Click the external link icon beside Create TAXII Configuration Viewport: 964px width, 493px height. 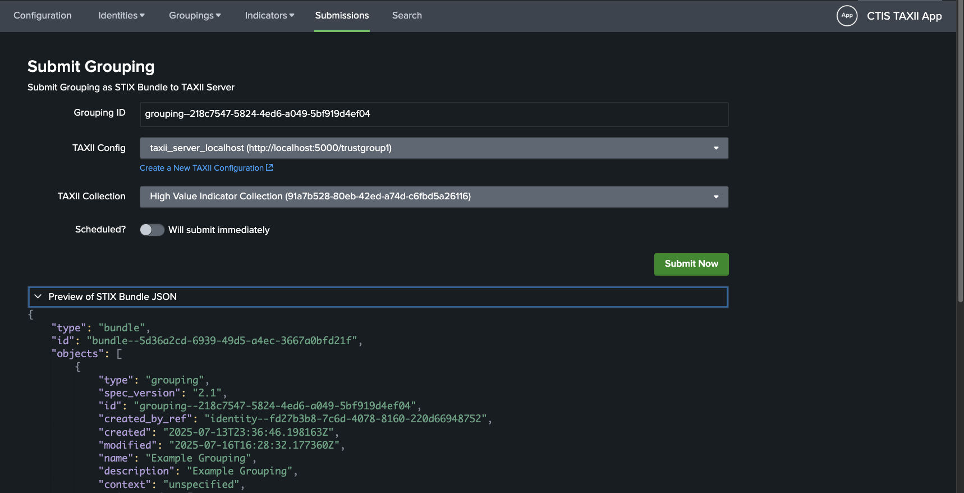coord(269,167)
